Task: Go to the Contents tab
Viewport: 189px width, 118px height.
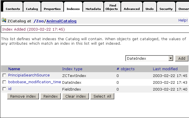Action: pos(13,9)
